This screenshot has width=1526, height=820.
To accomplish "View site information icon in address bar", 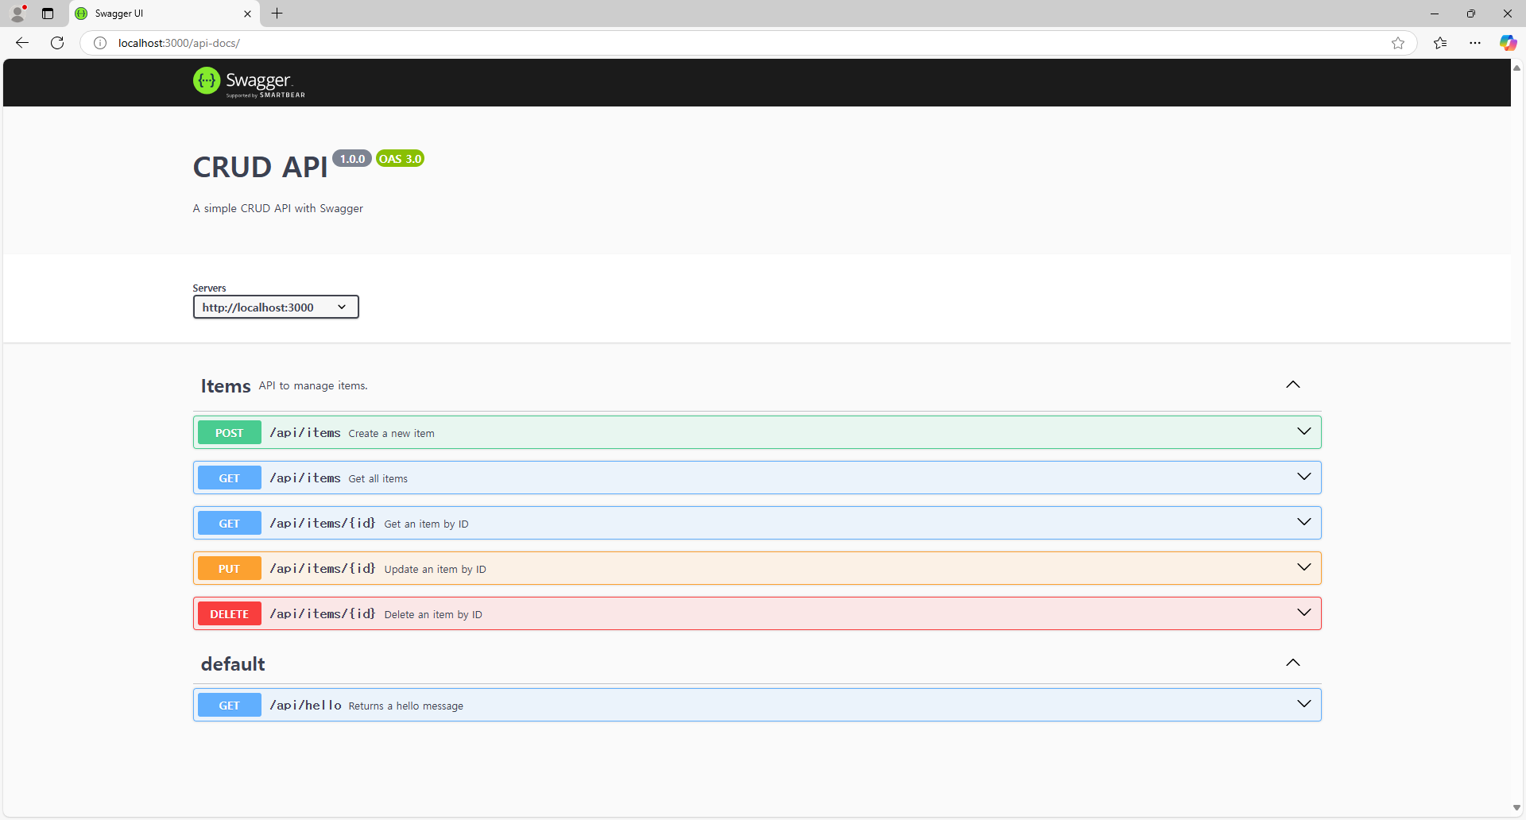I will (x=100, y=43).
